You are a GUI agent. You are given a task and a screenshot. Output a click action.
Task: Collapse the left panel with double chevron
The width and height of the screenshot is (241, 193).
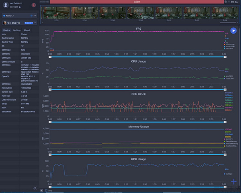[35, 188]
